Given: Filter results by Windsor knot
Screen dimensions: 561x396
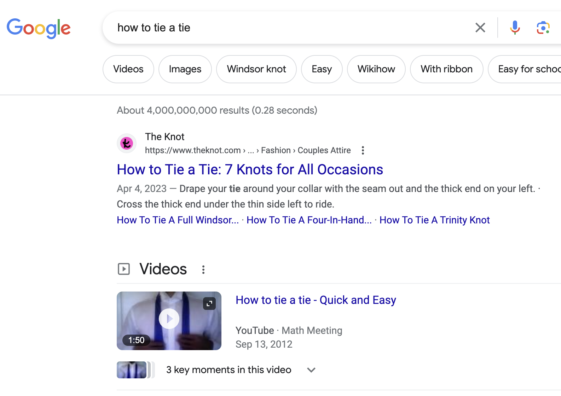Looking at the screenshot, I should [x=256, y=69].
